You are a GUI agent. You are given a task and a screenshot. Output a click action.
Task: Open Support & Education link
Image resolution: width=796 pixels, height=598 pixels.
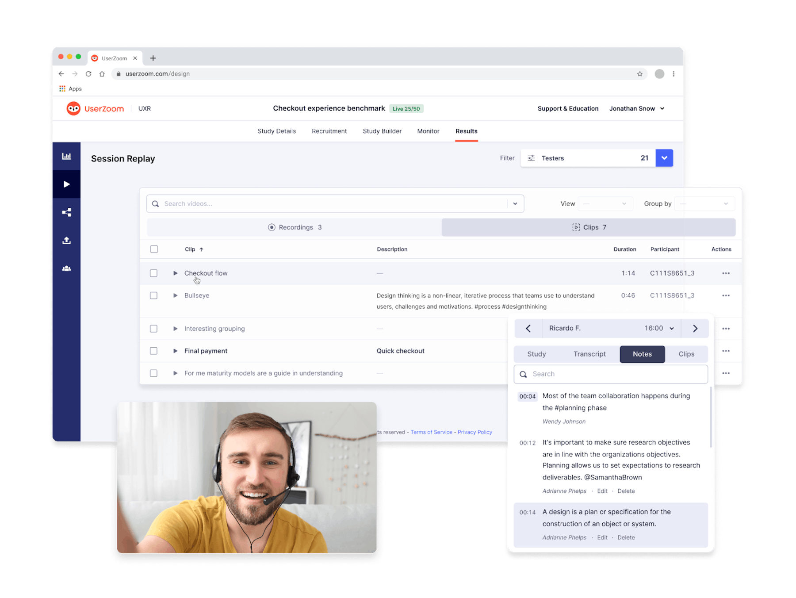pos(568,108)
